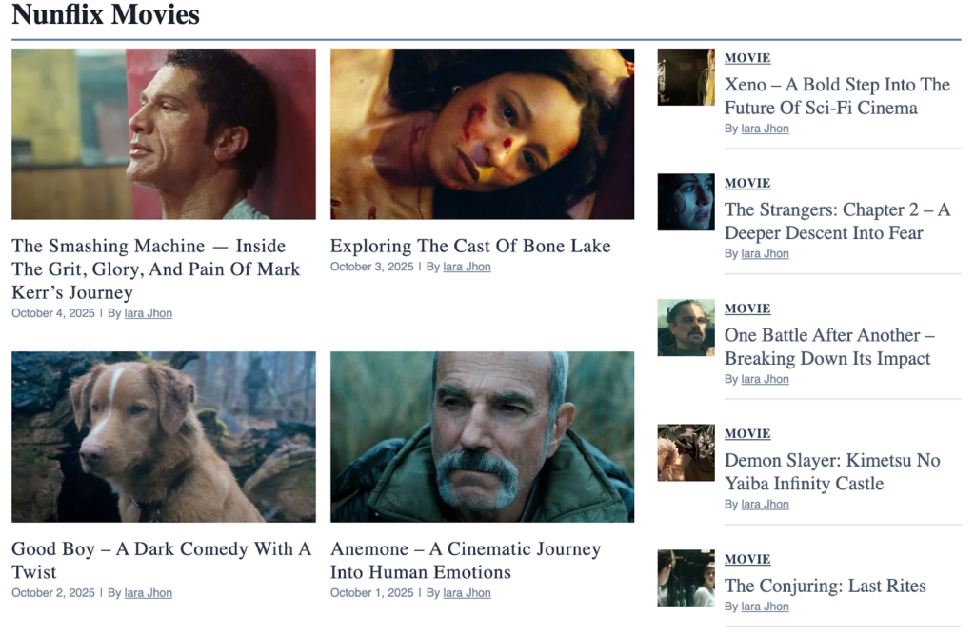Open The Smashing Machine article headline

pos(155,269)
